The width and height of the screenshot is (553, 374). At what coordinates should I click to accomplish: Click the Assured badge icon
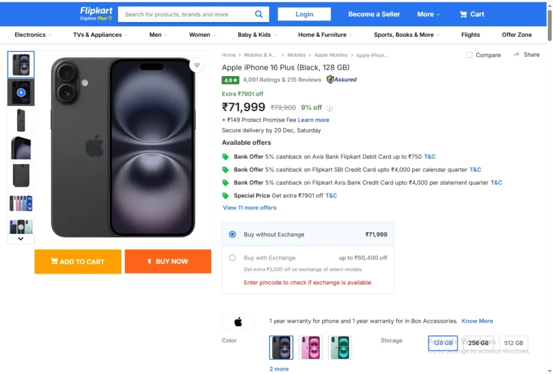coord(331,79)
